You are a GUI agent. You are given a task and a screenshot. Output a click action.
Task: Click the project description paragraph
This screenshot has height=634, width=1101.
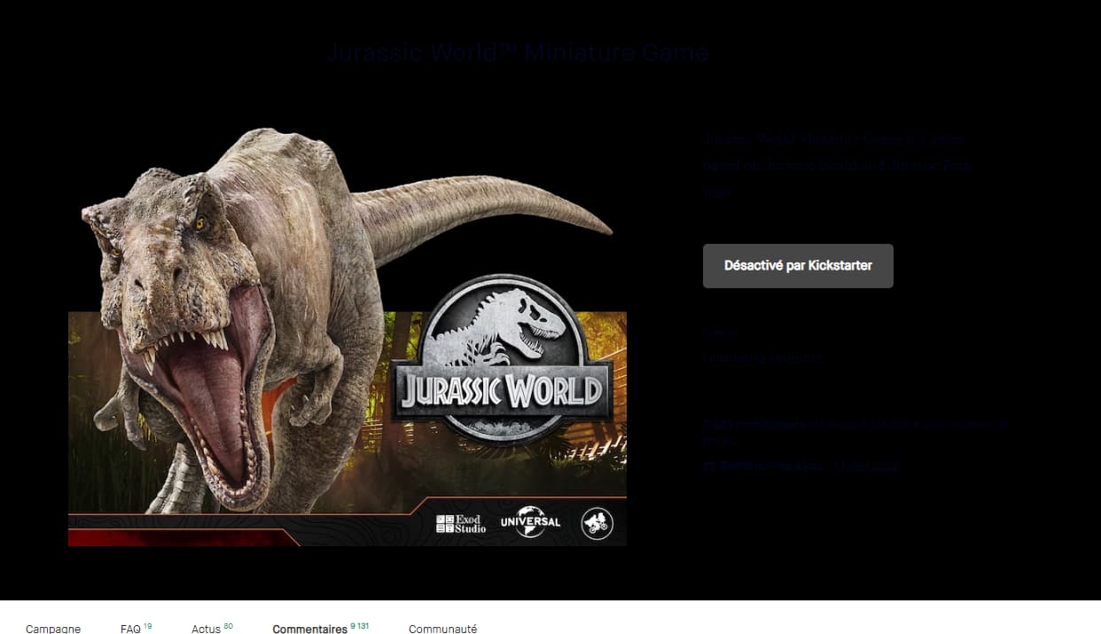click(837, 165)
